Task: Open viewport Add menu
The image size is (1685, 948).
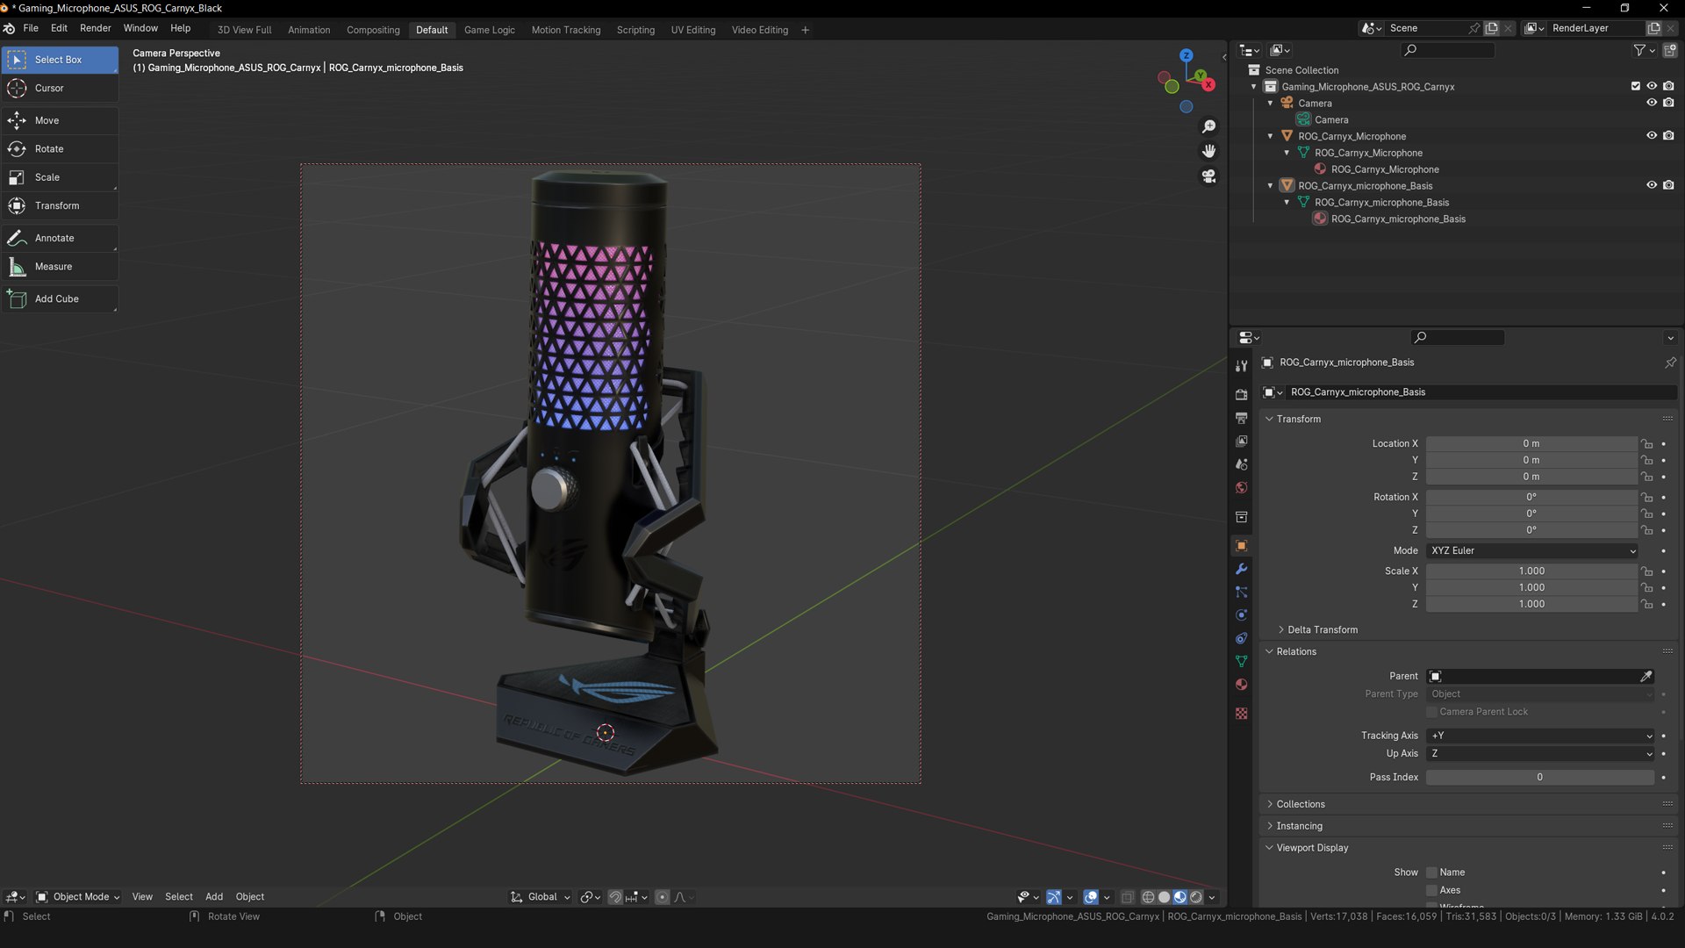Action: point(214,897)
